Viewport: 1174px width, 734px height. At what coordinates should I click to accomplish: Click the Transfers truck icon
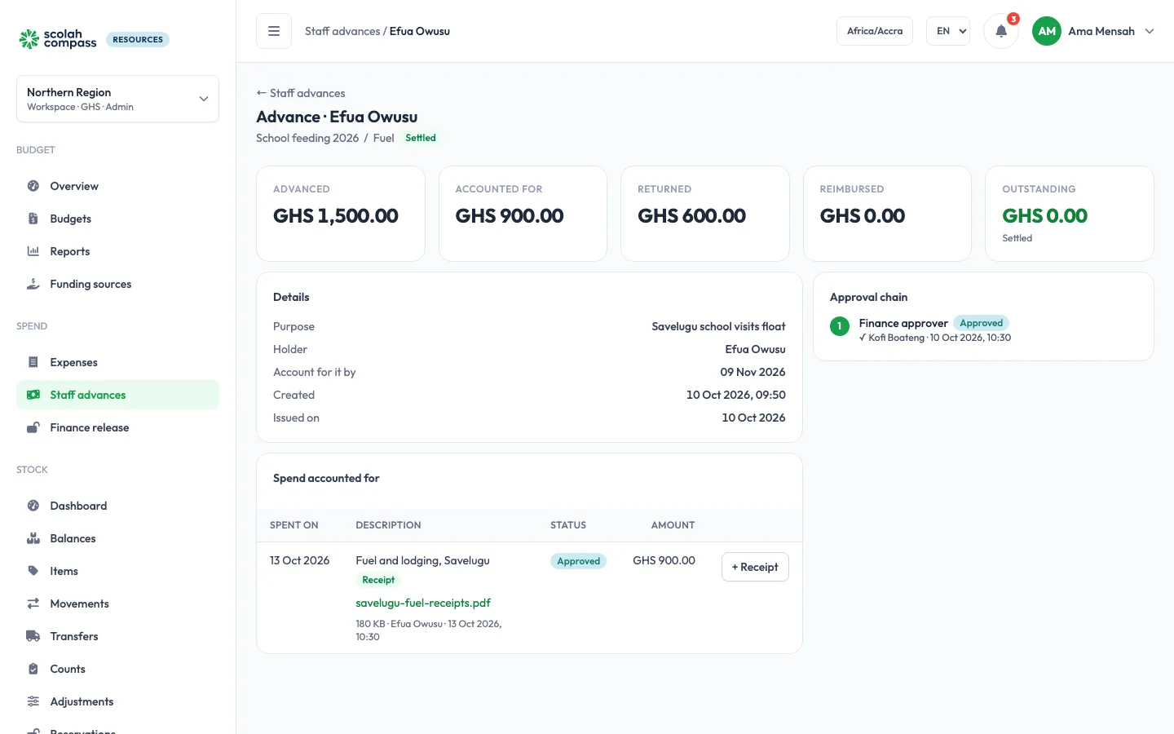[33, 636]
